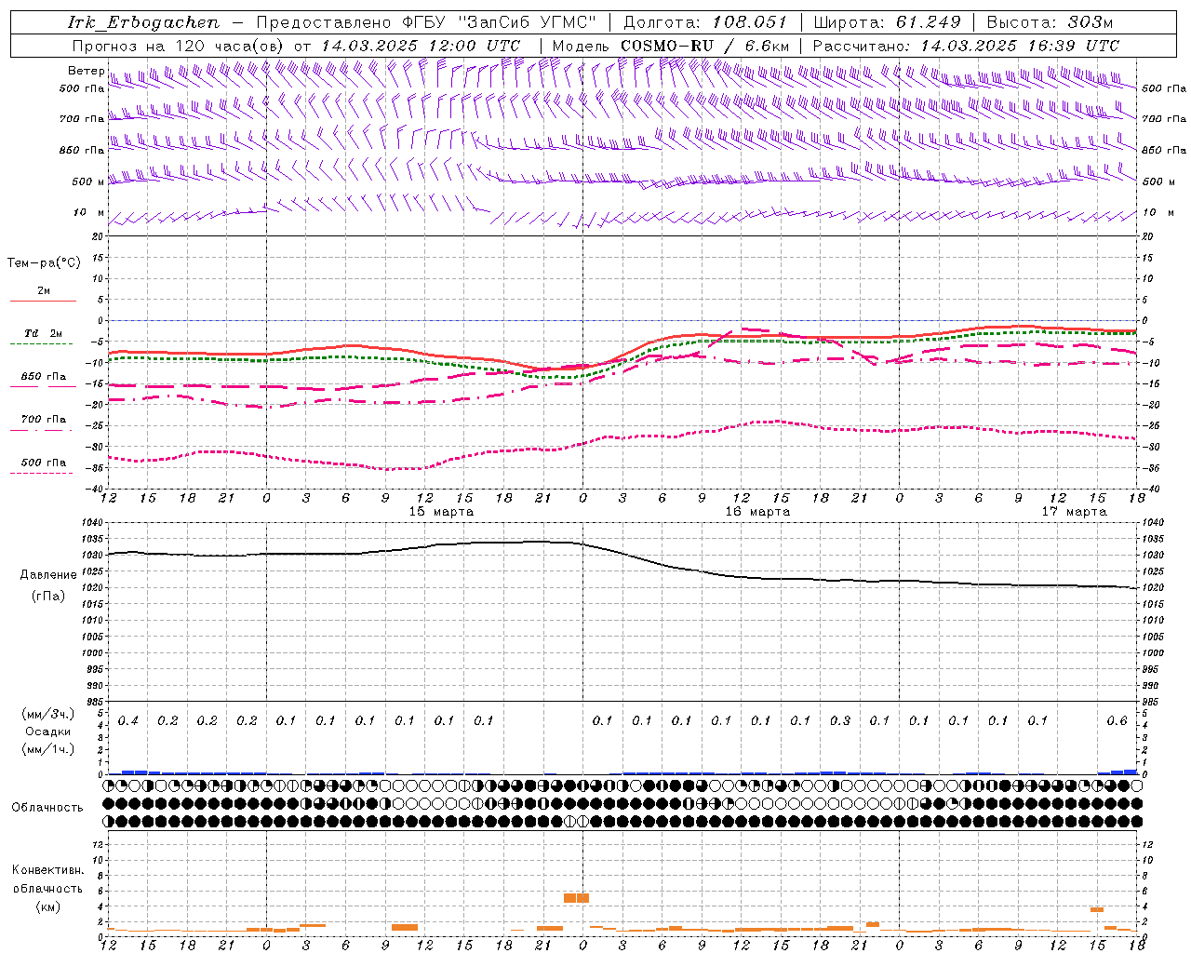
Task: Click the Конвективн. convective cloud label
Action: click(x=48, y=870)
